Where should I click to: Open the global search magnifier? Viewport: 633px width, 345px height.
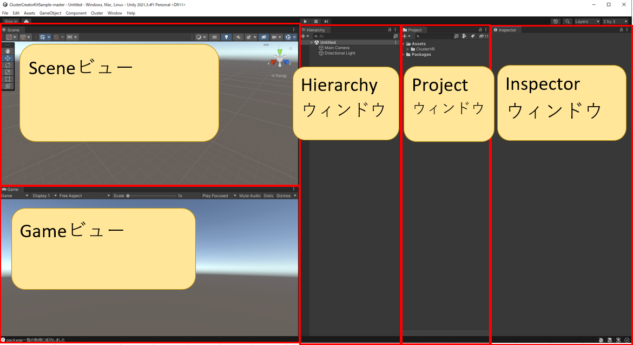(567, 22)
